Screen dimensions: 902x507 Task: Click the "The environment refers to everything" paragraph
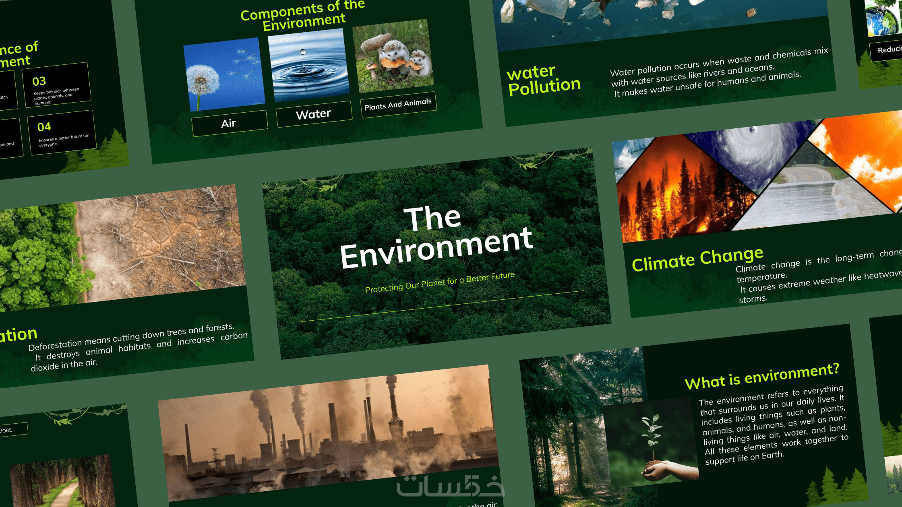click(x=774, y=425)
